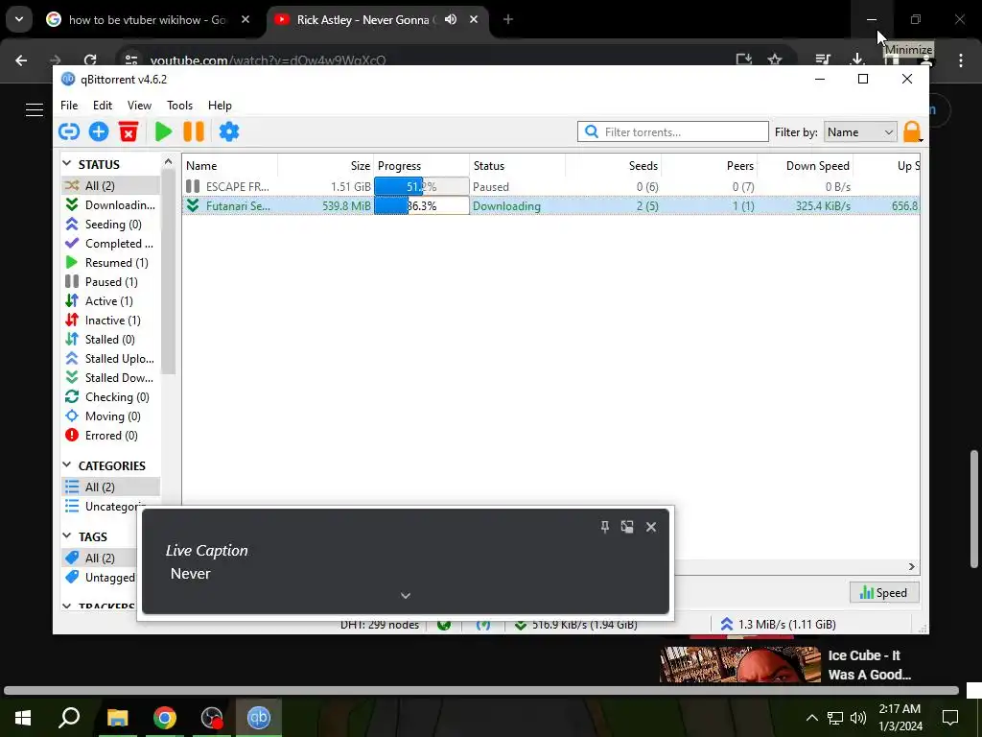Open the Tools menu in qBittorrent
The image size is (982, 737).
[179, 106]
